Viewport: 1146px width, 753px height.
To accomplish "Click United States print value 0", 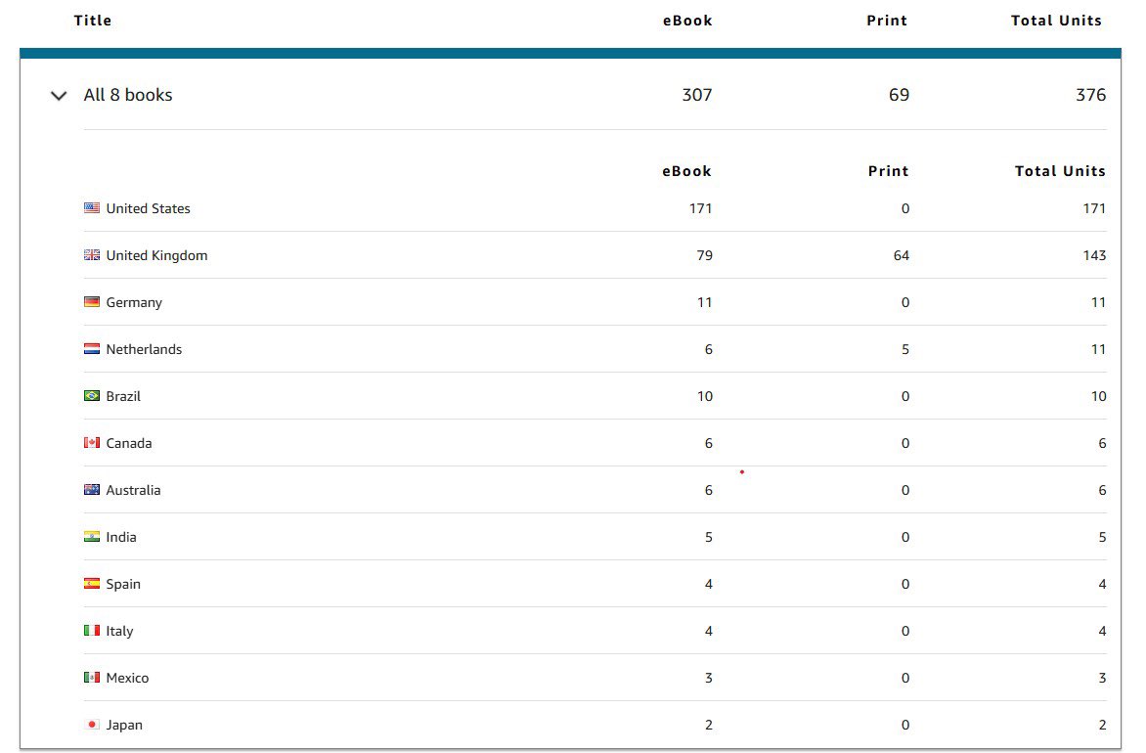I will click(905, 208).
